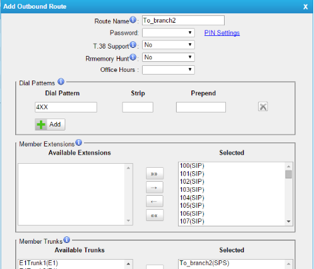Open the PIN Settings link
The image size is (314, 269).
(222, 33)
